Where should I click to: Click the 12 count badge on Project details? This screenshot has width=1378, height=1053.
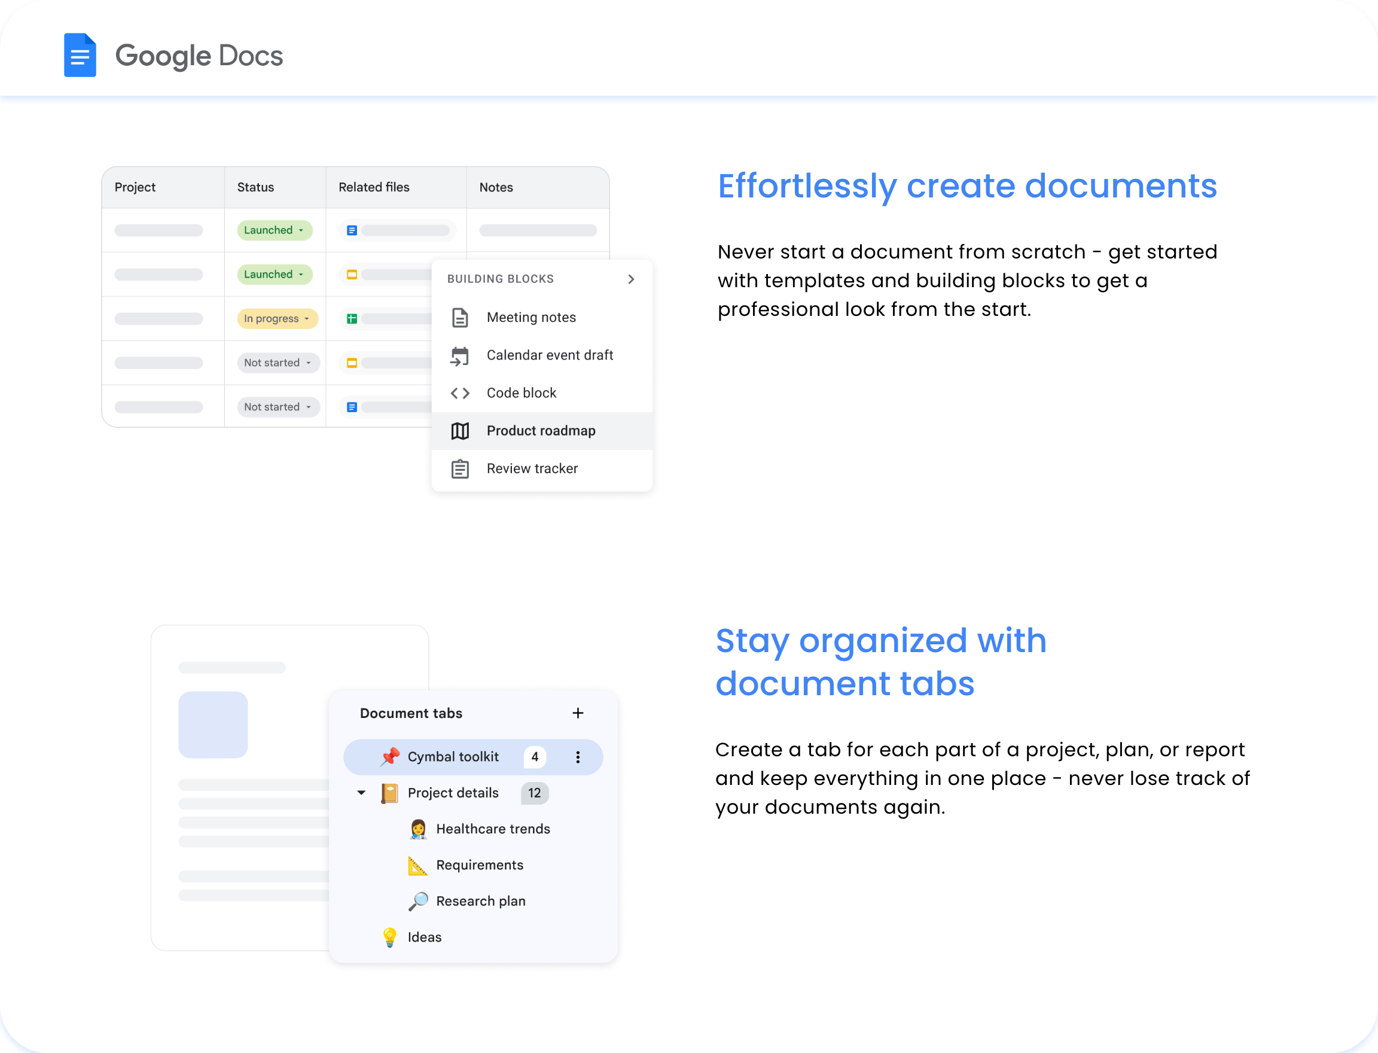coord(534,793)
